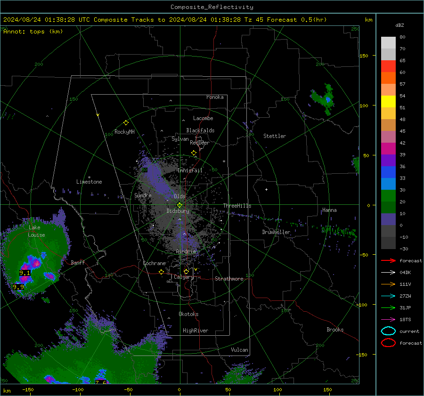Click the RedDeer city label
This screenshot has width=424, height=396.
tap(200, 143)
